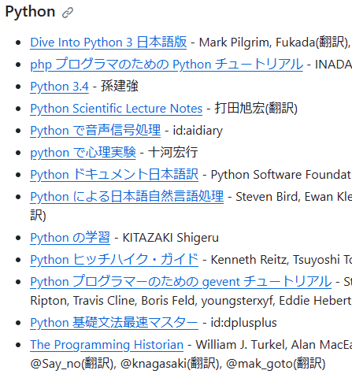Click author text id:aidiary
This screenshot has width=352, height=374.
click(x=198, y=131)
